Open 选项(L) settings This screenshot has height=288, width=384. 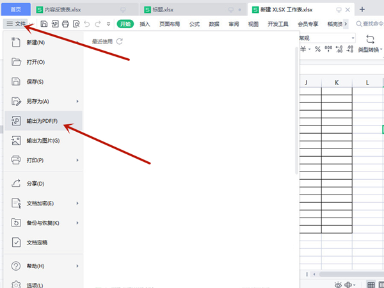[x=35, y=285]
